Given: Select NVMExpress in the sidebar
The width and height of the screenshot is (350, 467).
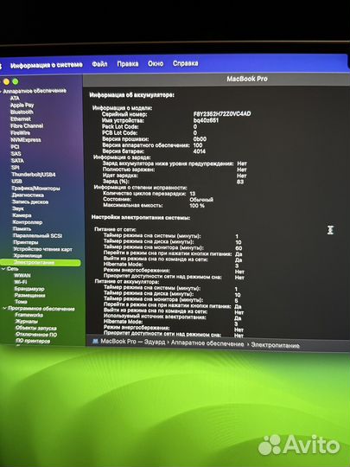Looking at the screenshot, I should point(26,140).
